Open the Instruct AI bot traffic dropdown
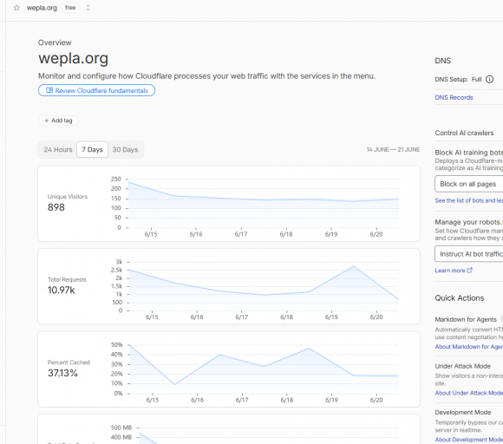Screen dimensions: 503x444 (x=469, y=254)
